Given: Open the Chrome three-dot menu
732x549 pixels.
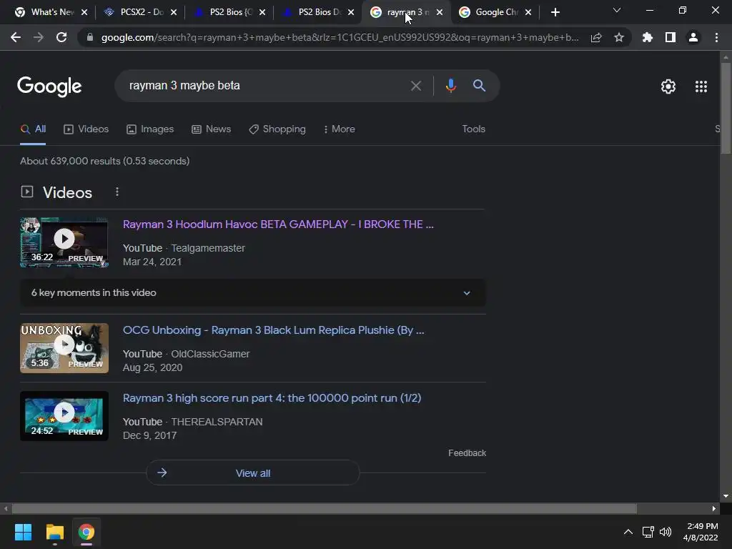Looking at the screenshot, I should pos(716,37).
